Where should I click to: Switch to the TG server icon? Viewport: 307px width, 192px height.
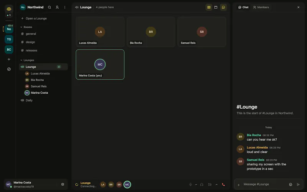point(9,39)
